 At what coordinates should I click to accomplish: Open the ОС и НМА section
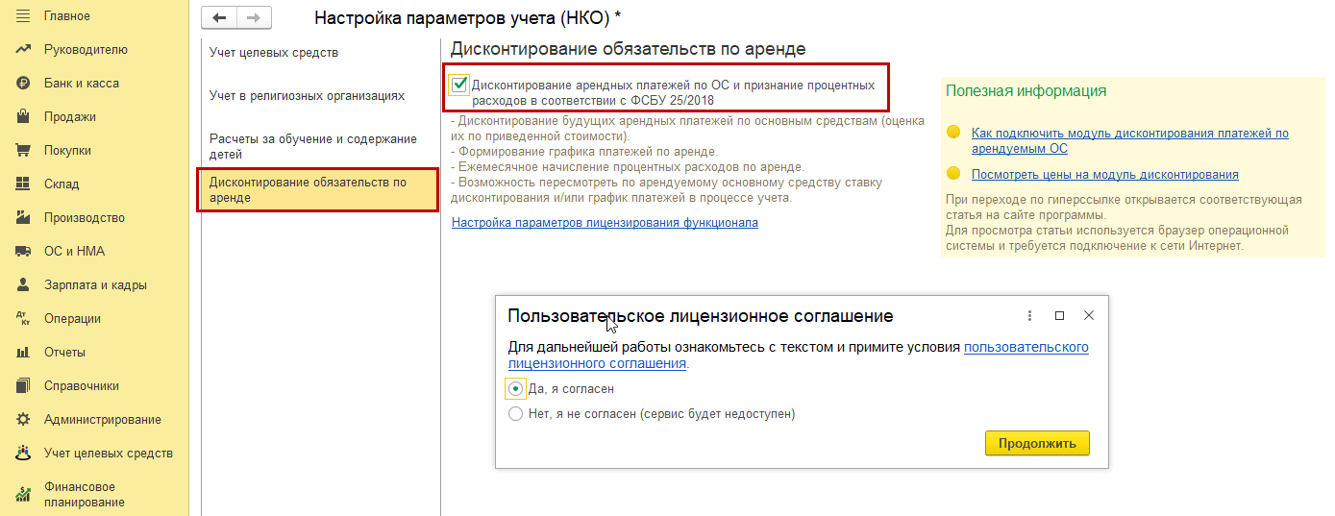point(74,252)
